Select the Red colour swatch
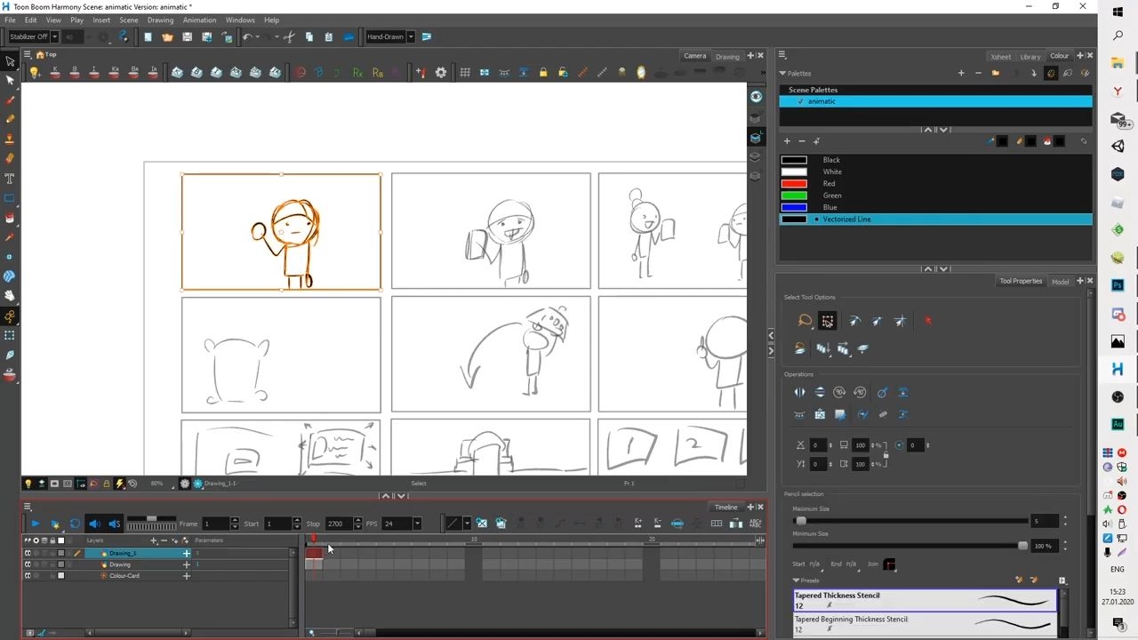 tap(794, 183)
